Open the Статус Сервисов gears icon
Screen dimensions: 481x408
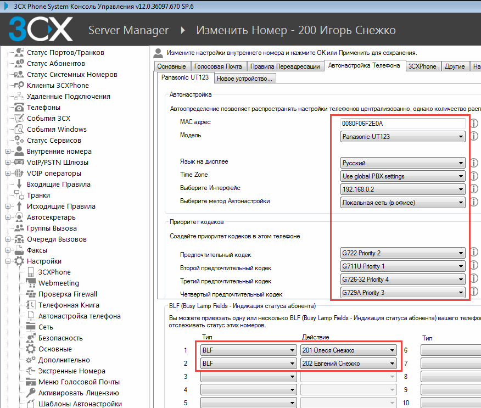pos(19,140)
